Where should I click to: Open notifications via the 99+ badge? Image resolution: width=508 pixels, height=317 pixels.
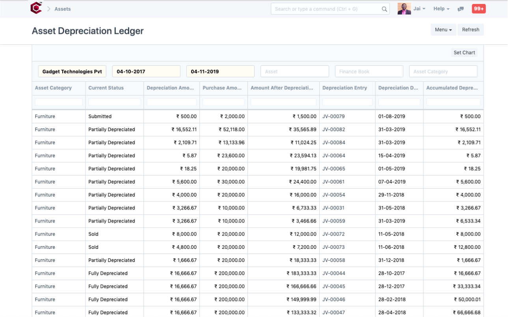pyautogui.click(x=478, y=8)
